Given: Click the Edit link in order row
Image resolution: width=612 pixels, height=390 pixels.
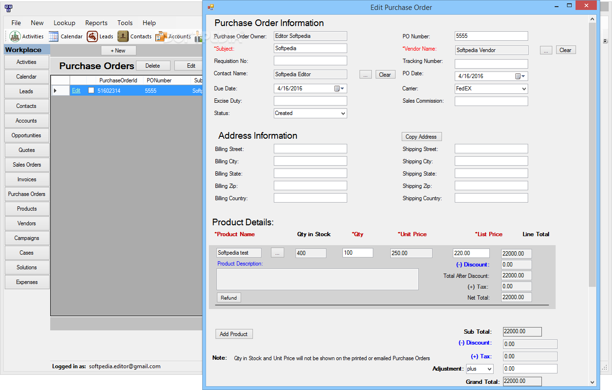Looking at the screenshot, I should (76, 90).
